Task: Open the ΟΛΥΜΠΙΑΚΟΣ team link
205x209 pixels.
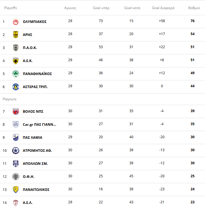Action: click(x=34, y=22)
